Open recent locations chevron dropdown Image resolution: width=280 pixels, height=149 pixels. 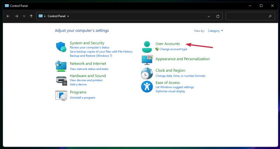click(x=24, y=16)
